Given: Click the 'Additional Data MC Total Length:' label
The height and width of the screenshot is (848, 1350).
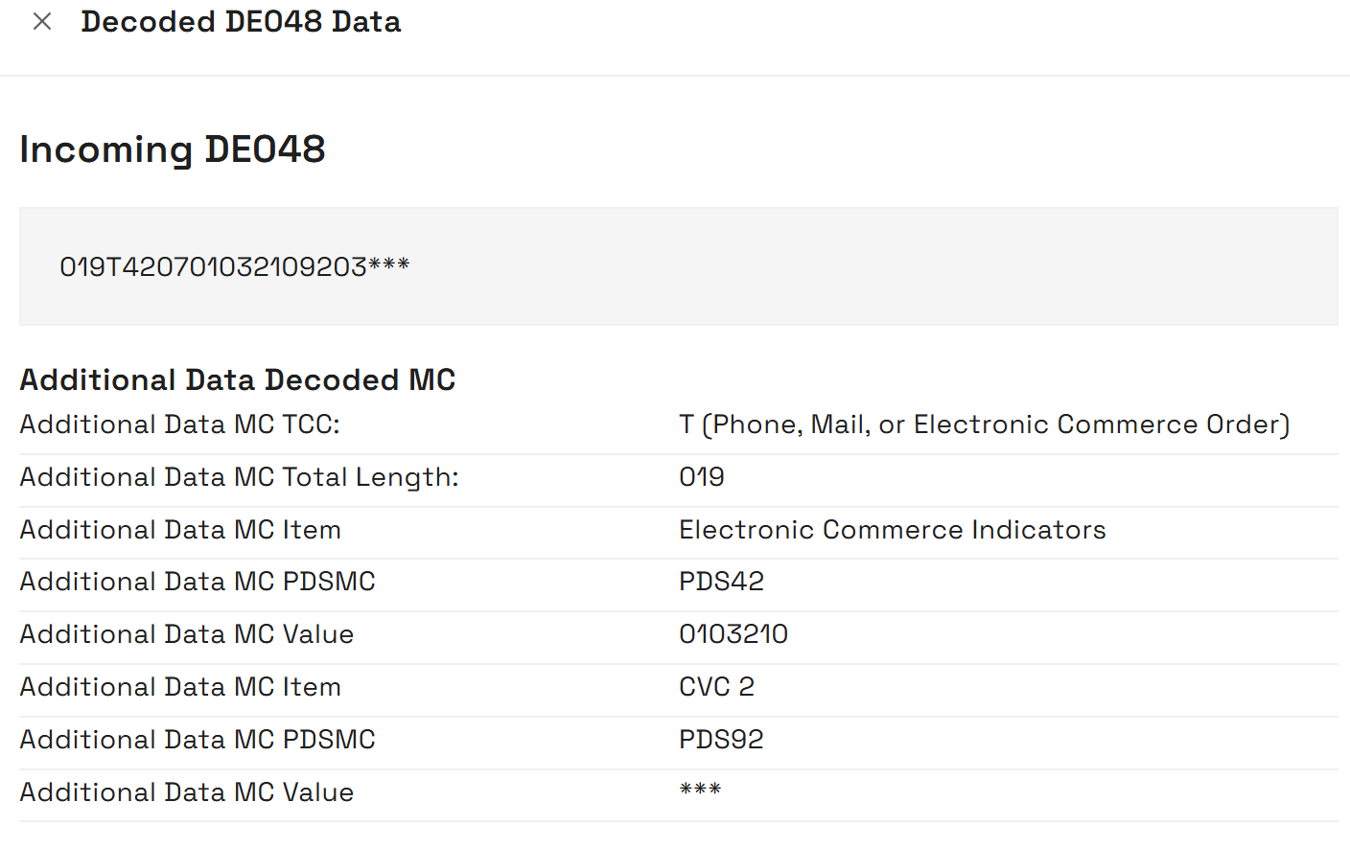Looking at the screenshot, I should click(x=240, y=477).
